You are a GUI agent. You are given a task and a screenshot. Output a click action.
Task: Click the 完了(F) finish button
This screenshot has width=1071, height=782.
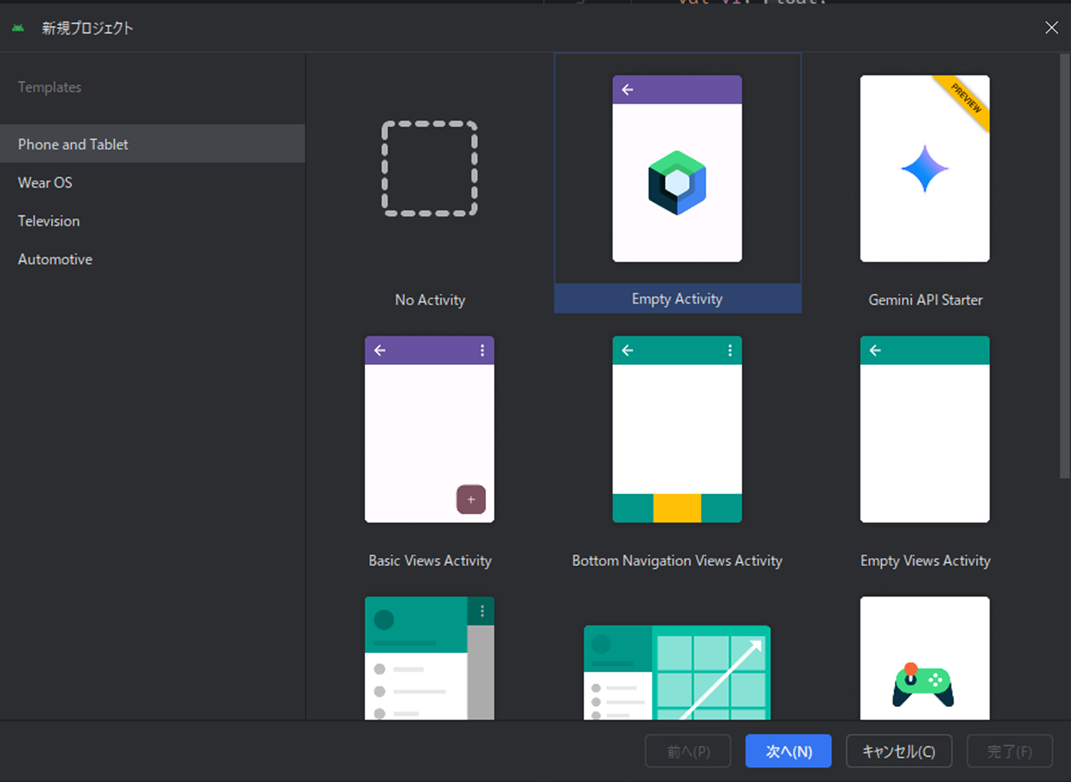pyautogui.click(x=1010, y=751)
